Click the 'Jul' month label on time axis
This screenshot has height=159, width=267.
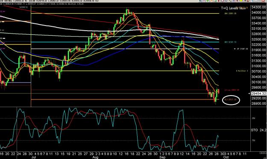[x=34, y=157]
